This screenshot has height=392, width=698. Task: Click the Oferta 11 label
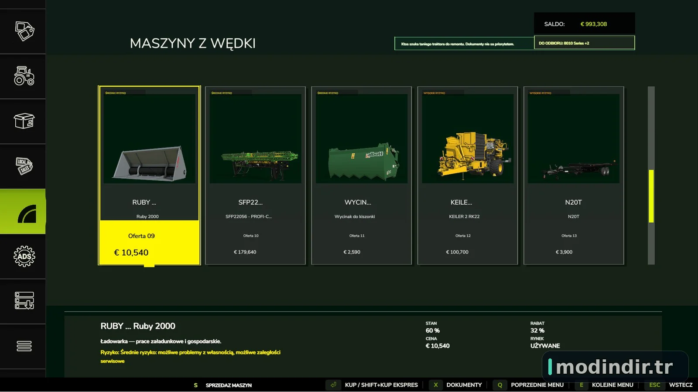357,236
